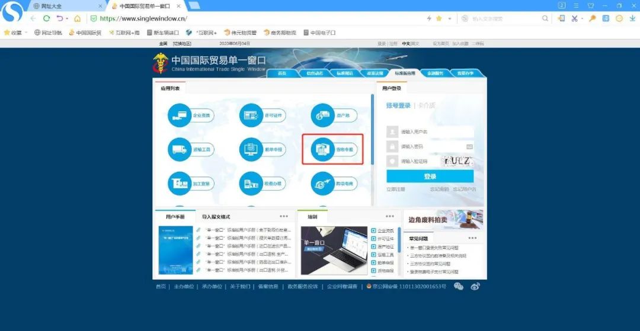Screen dimensions: 640x331
Task: Open the 中国国际贸 bookmark
Action: pos(85,33)
